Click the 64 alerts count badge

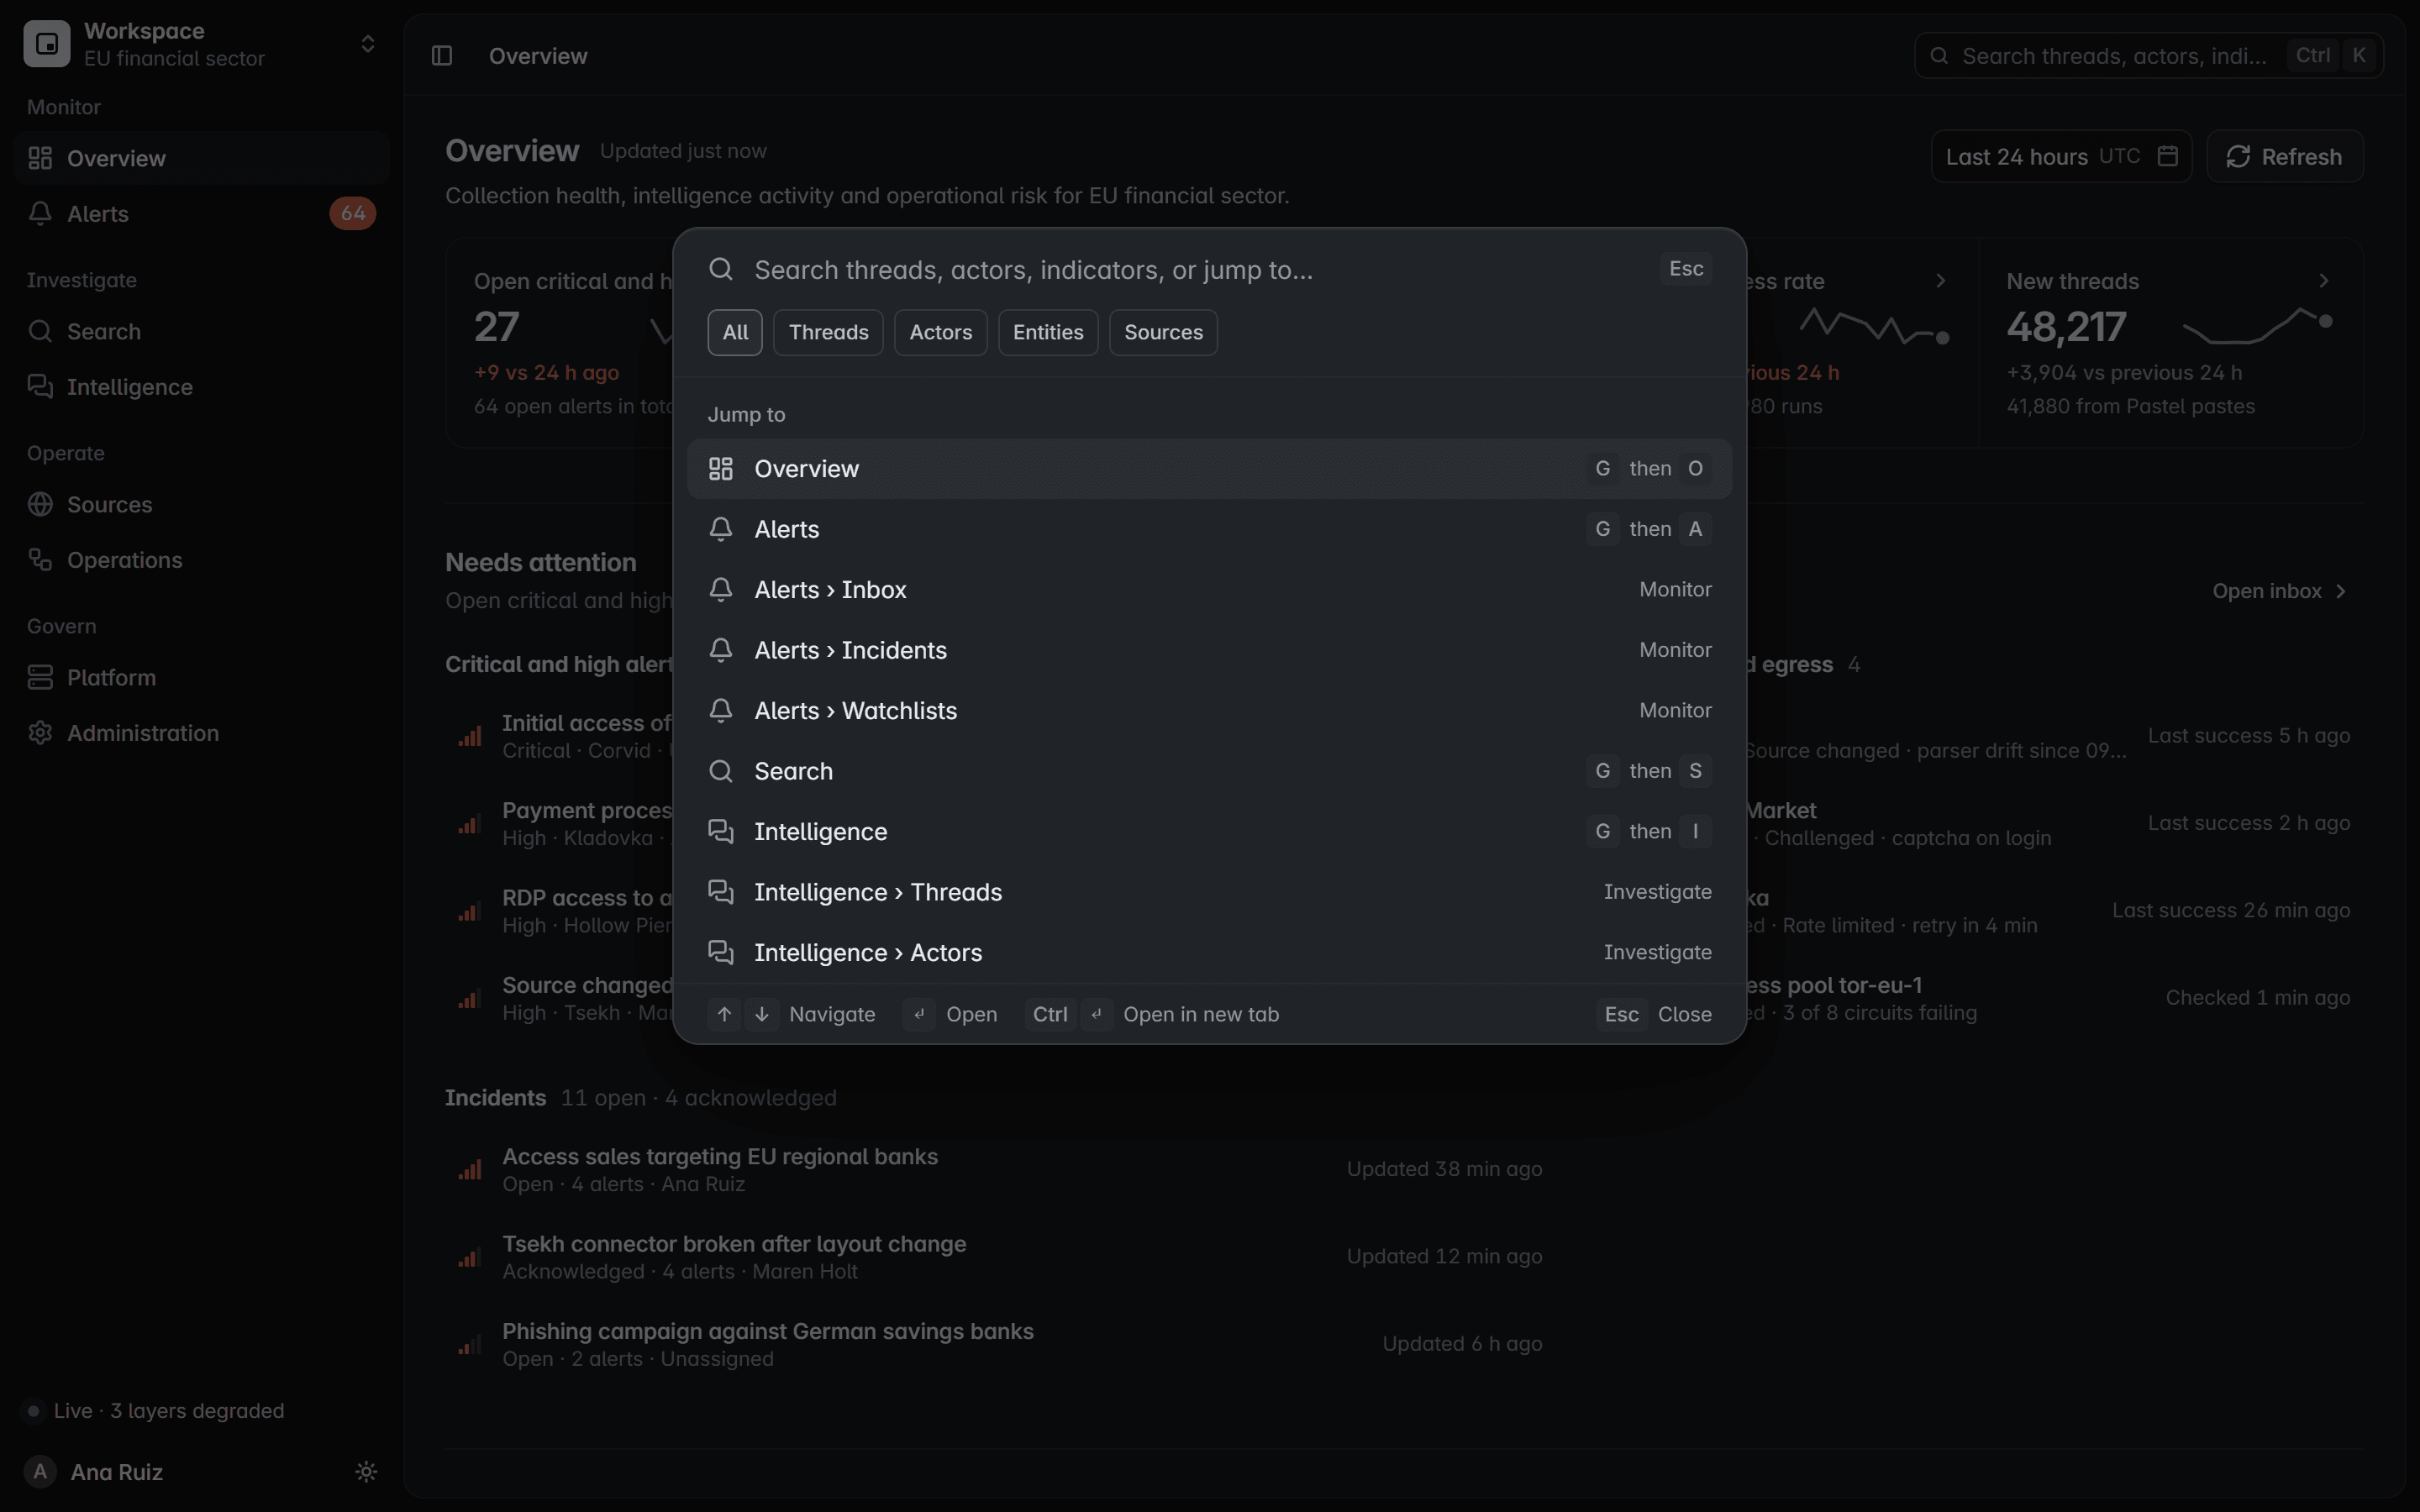point(352,213)
